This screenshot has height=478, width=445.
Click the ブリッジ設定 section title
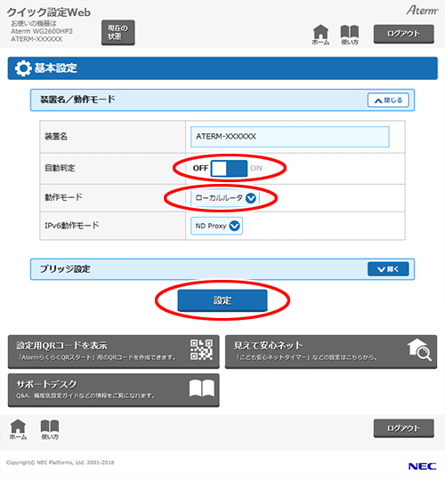(x=65, y=269)
